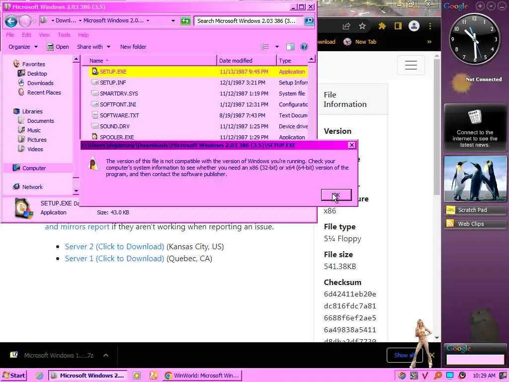Open New Tab bookmark in Chrome

click(x=360, y=42)
